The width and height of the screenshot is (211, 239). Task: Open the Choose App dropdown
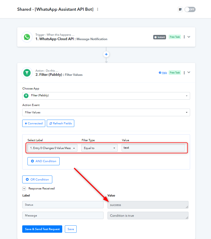tap(106, 96)
